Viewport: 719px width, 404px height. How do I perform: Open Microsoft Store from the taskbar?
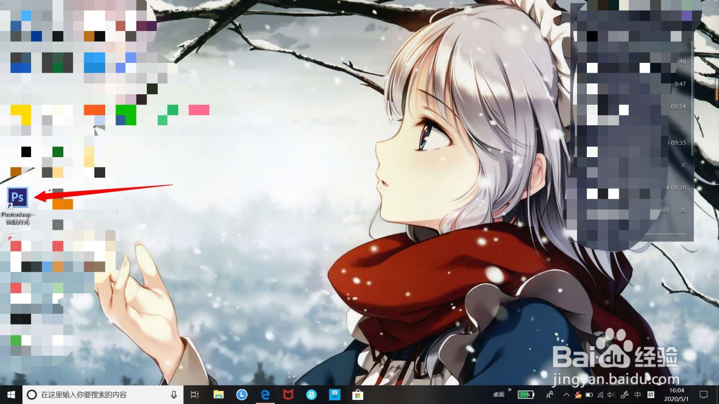[x=358, y=395]
